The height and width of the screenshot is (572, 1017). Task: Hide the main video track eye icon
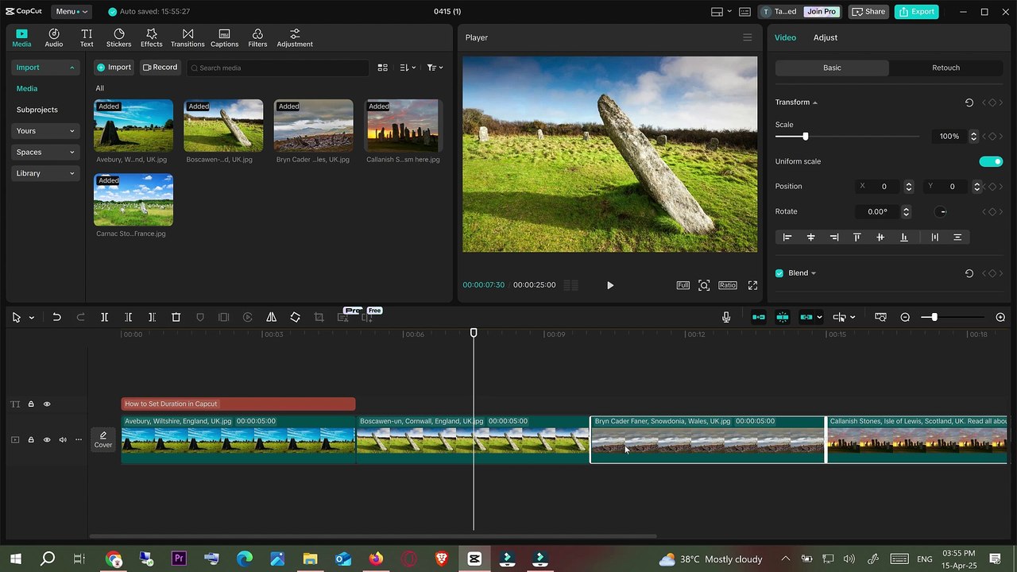pos(47,439)
